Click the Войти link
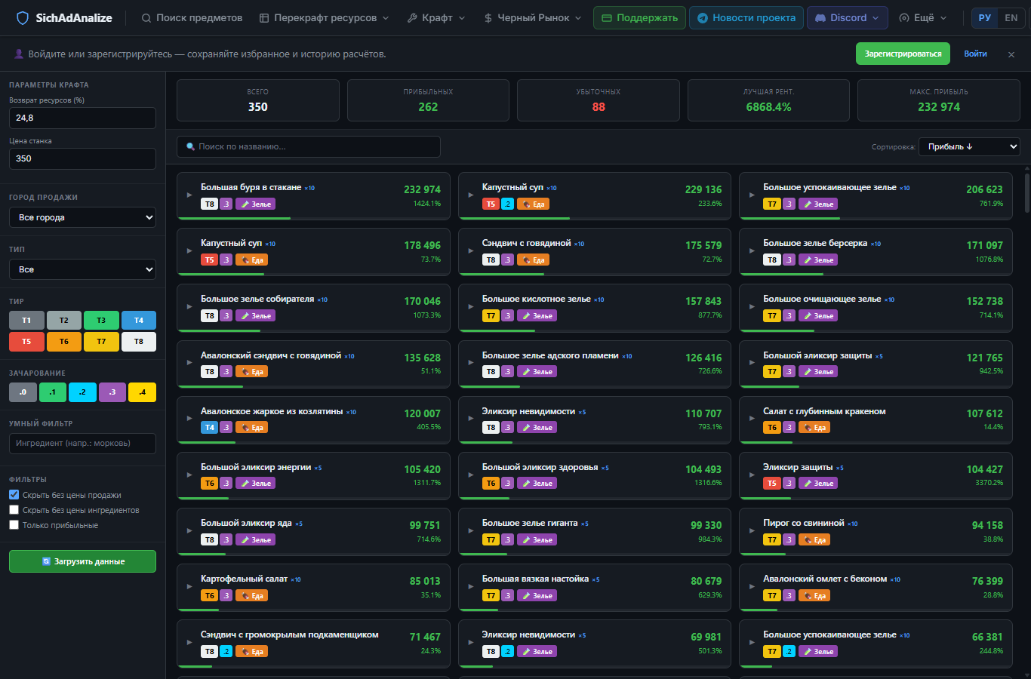This screenshot has height=679, width=1031. [x=975, y=54]
